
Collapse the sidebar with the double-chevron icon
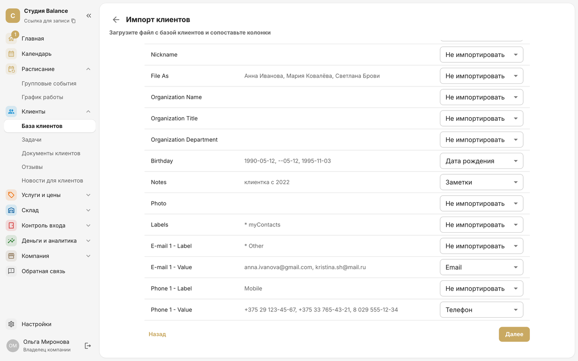click(89, 16)
